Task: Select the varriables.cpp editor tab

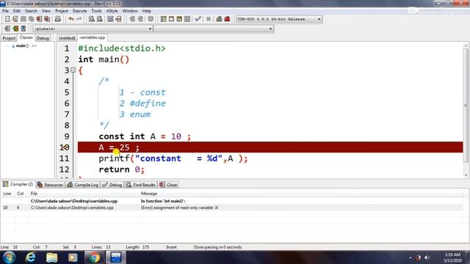Action: [93, 37]
